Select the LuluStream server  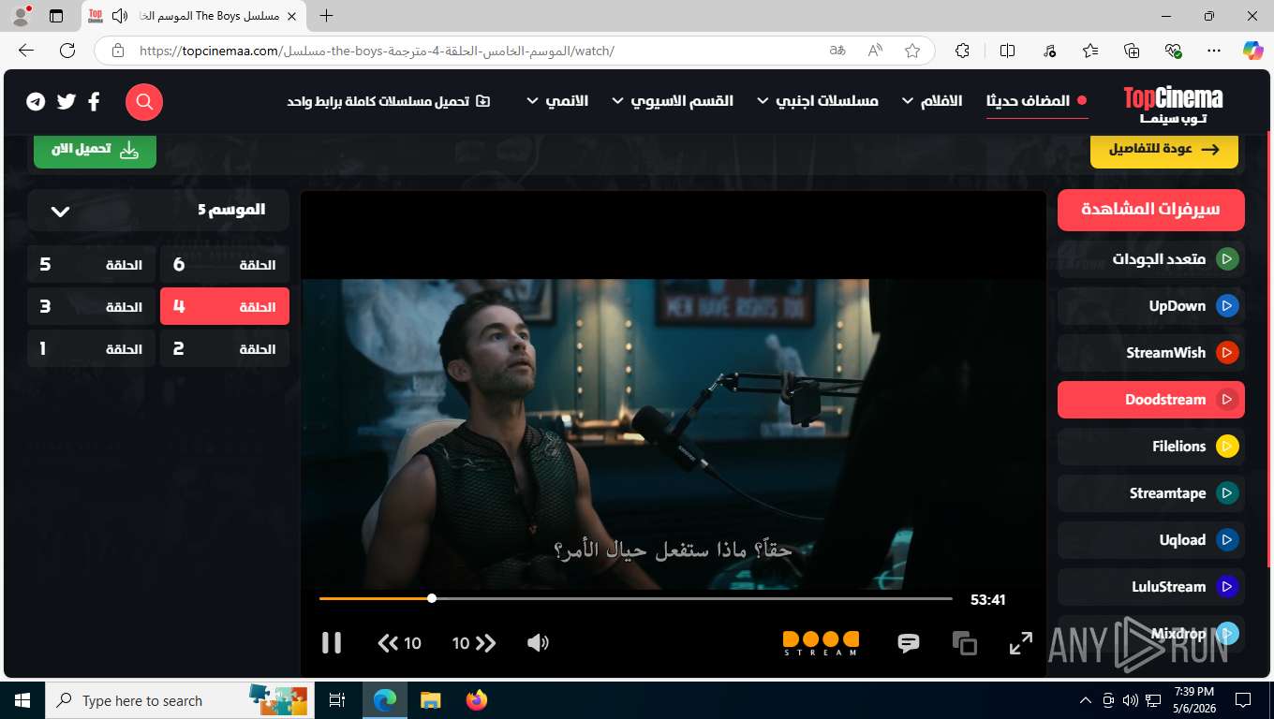pos(1151,587)
